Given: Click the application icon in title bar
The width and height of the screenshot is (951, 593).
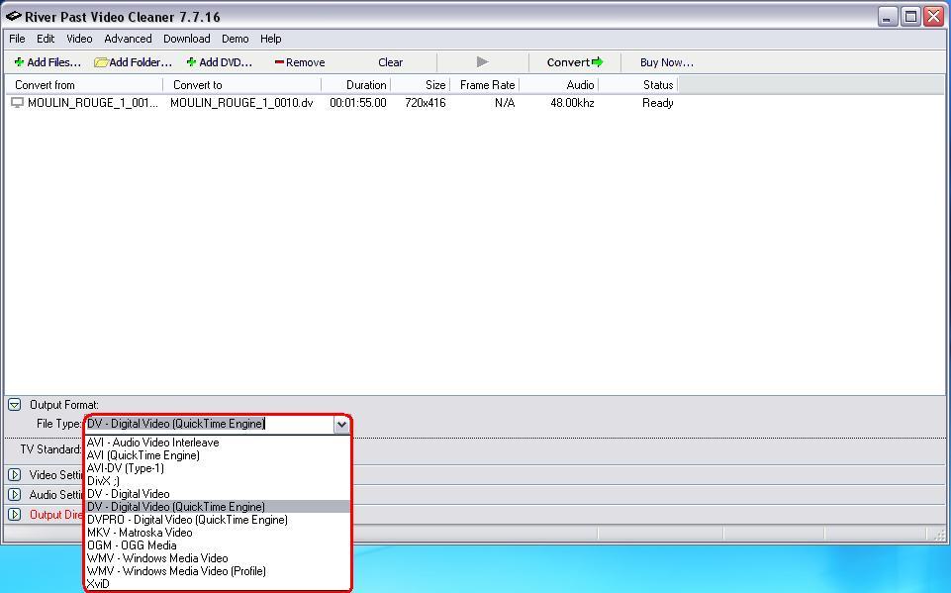Looking at the screenshot, I should tap(13, 17).
